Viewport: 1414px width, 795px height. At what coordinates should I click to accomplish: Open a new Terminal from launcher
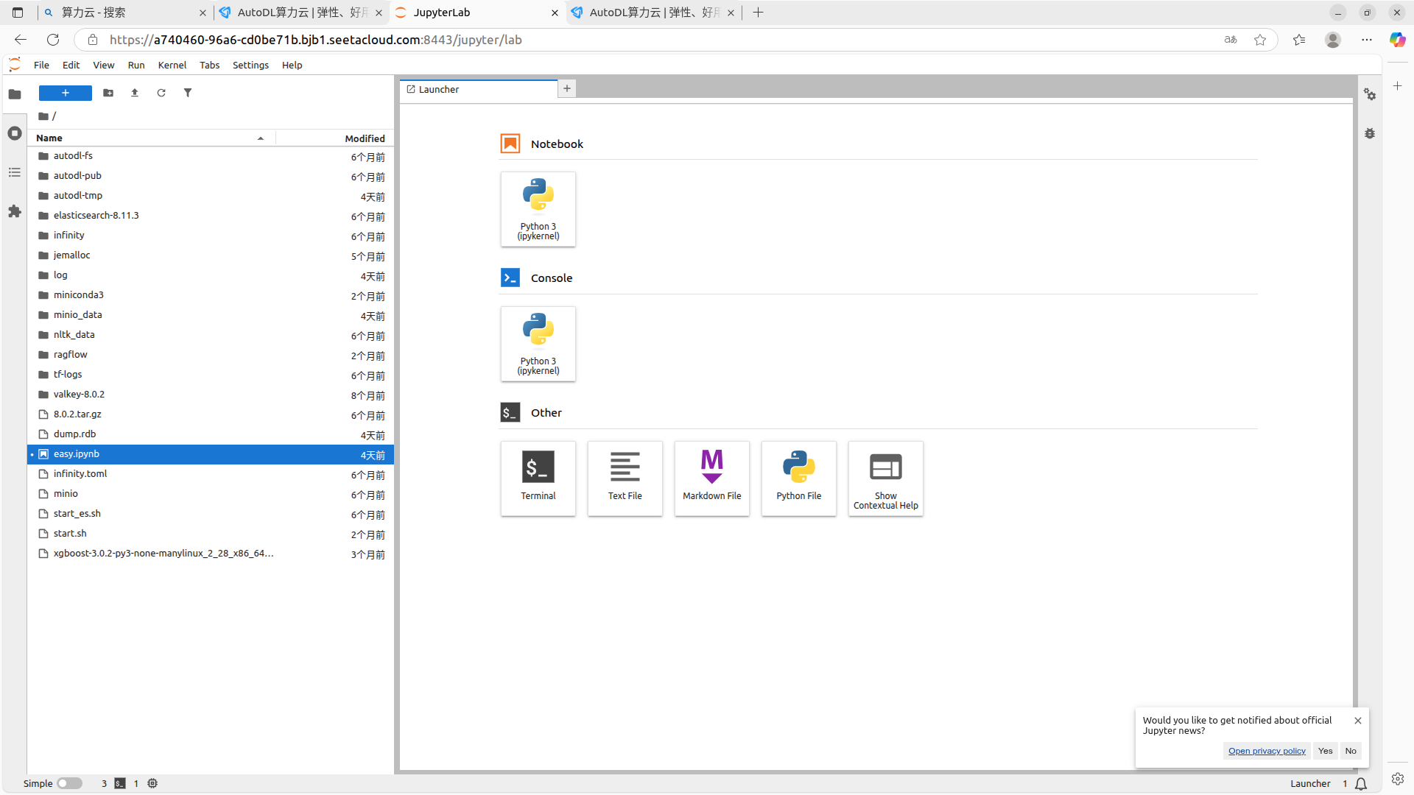pos(538,478)
